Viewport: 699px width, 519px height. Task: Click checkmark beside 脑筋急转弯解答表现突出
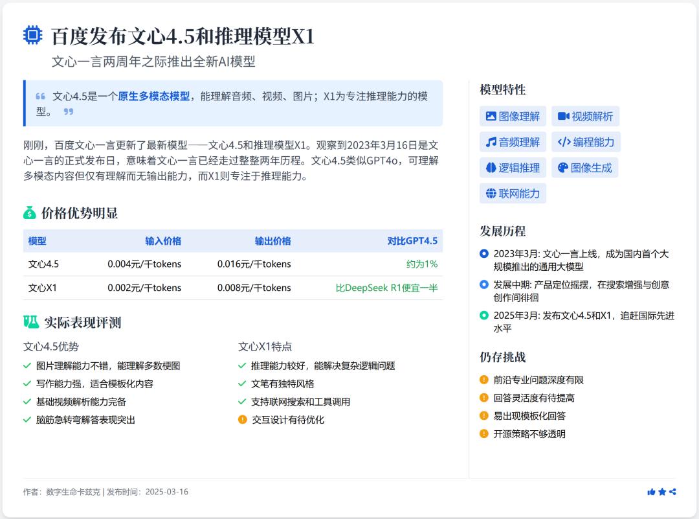coord(27,420)
